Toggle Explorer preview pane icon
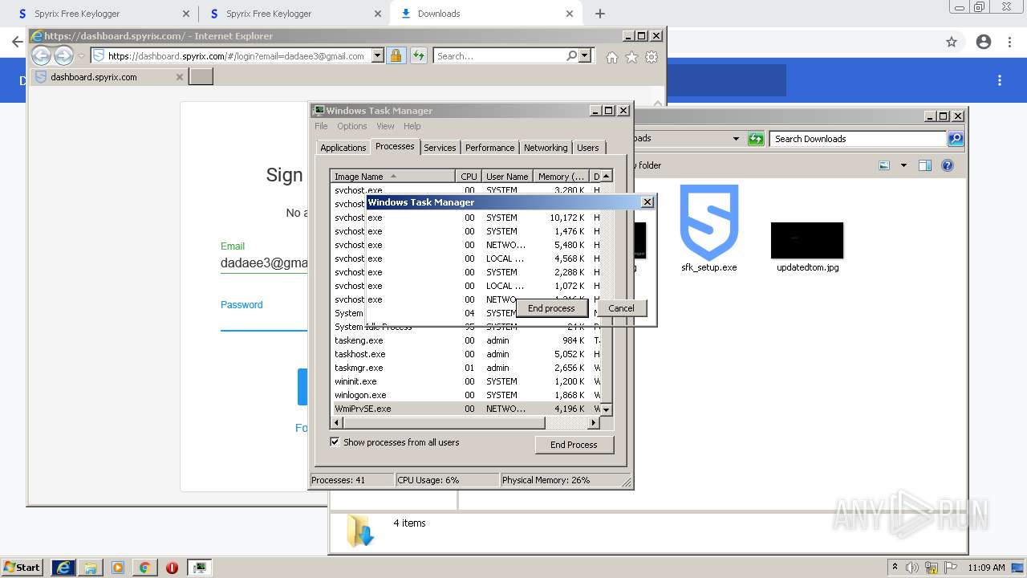The height and width of the screenshot is (578, 1027). 925,165
